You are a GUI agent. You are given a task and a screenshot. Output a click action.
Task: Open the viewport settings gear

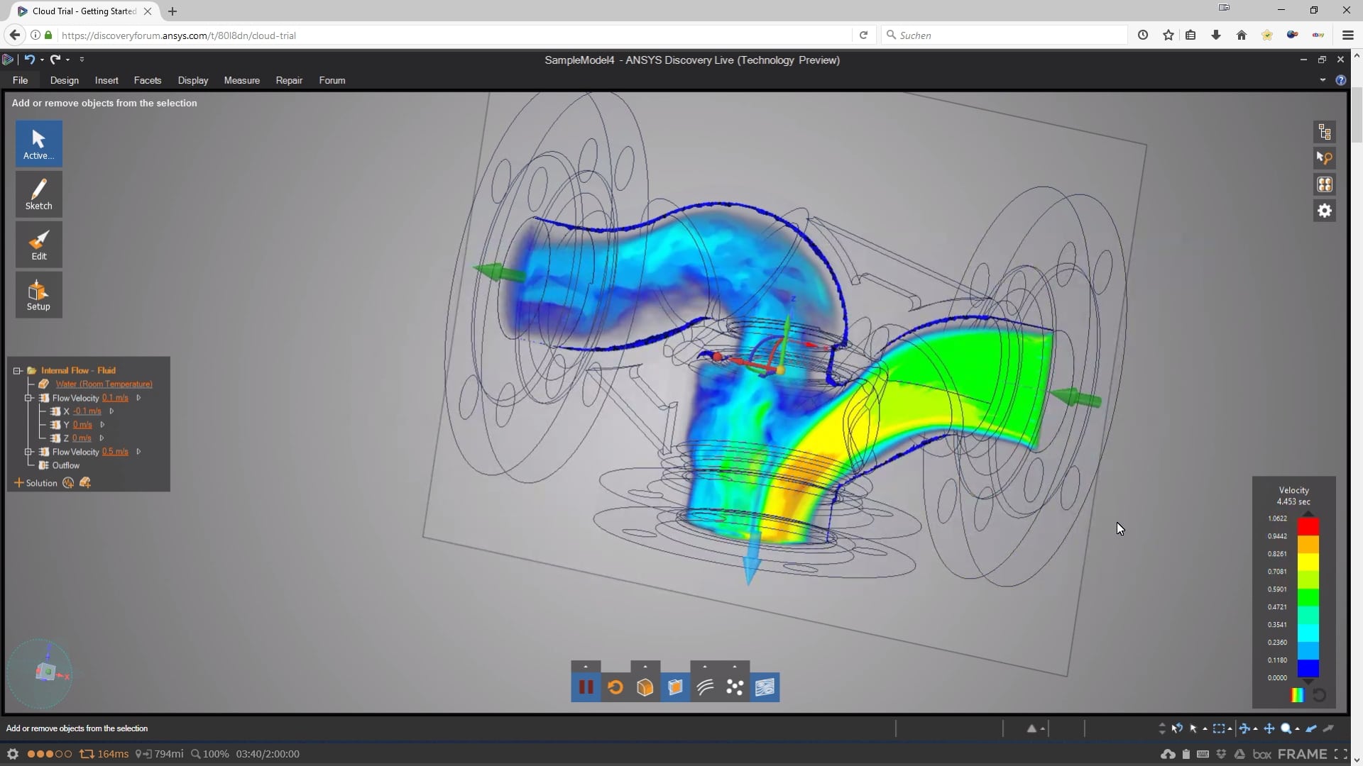(x=1325, y=211)
